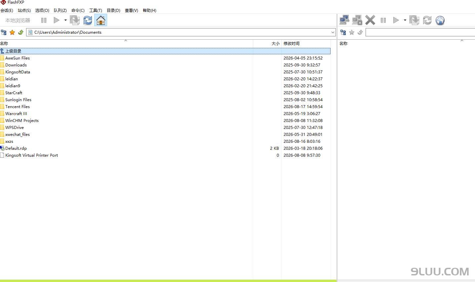The height and width of the screenshot is (282, 475).
Task: Select the AweSun Files folder
Action: [165, 58]
